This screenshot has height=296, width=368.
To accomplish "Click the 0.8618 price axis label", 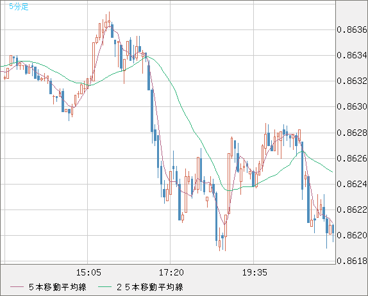I will coord(352,261).
